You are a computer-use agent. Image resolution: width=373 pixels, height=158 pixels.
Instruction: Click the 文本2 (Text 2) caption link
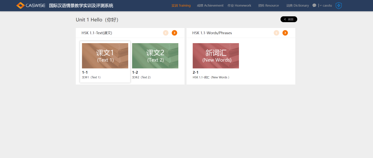142,78
